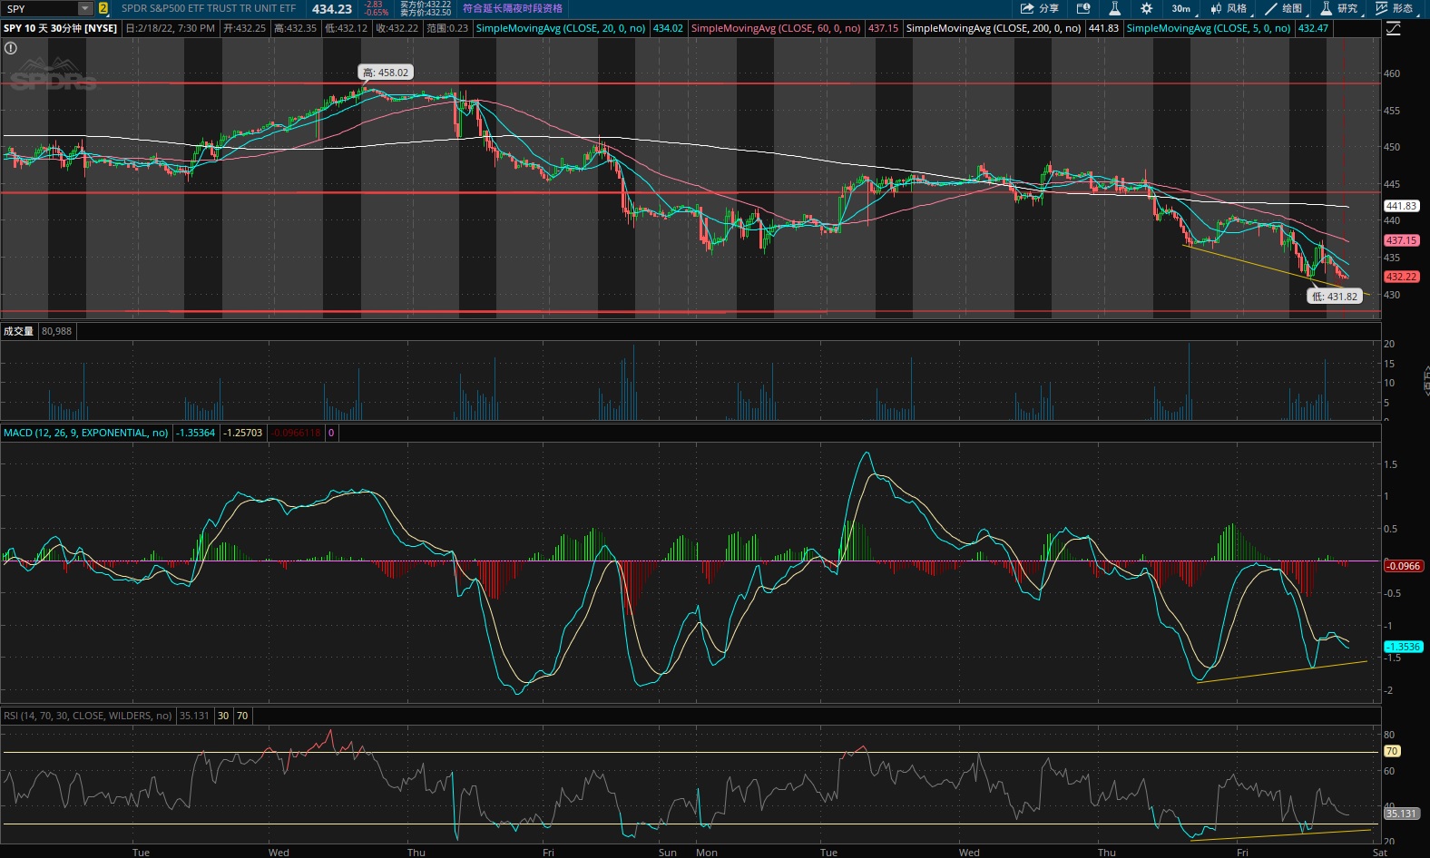Click the 437.15 pink price axis tag
This screenshot has height=858, width=1430.
[x=1401, y=240]
